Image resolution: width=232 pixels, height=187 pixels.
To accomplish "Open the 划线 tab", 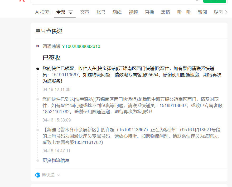I will (117, 12).
